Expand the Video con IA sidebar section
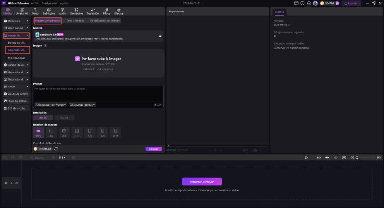The image size is (384, 208). [x=16, y=28]
